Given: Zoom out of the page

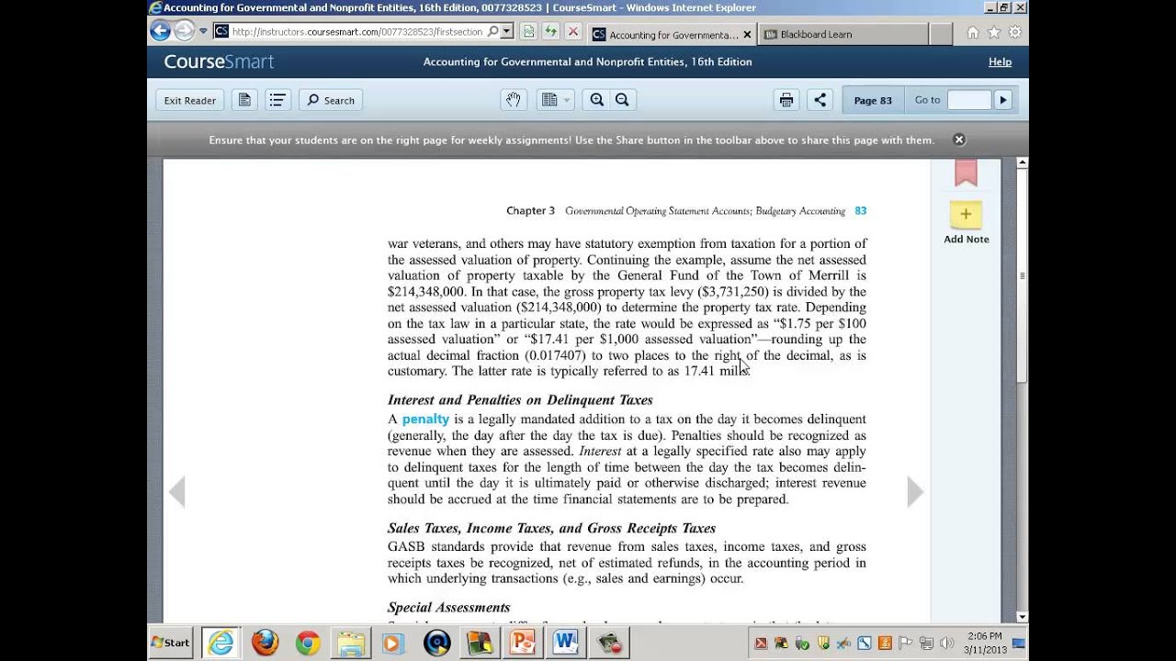Looking at the screenshot, I should pyautogui.click(x=622, y=100).
